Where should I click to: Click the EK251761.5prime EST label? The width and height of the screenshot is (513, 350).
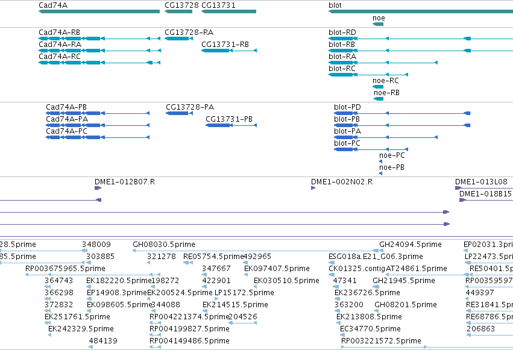point(77,317)
